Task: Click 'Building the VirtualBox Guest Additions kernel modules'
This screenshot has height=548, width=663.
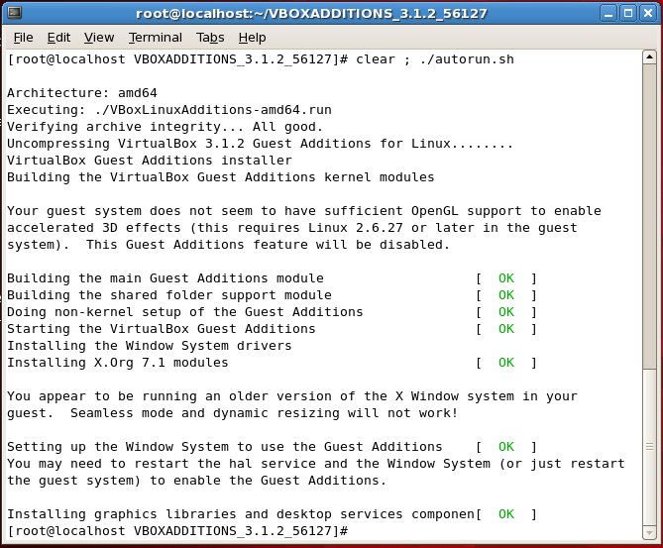Action: click(x=221, y=177)
